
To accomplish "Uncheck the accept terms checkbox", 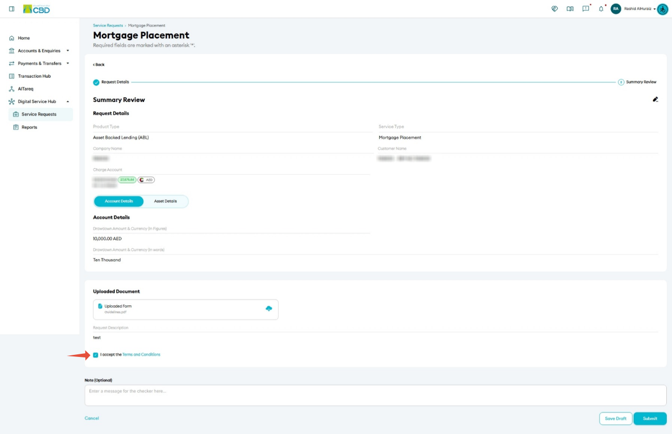I will pyautogui.click(x=96, y=355).
